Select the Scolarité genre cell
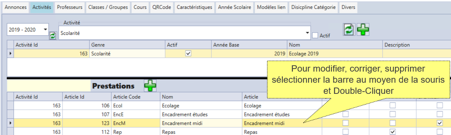This screenshot has height=135, width=451. 127,53
